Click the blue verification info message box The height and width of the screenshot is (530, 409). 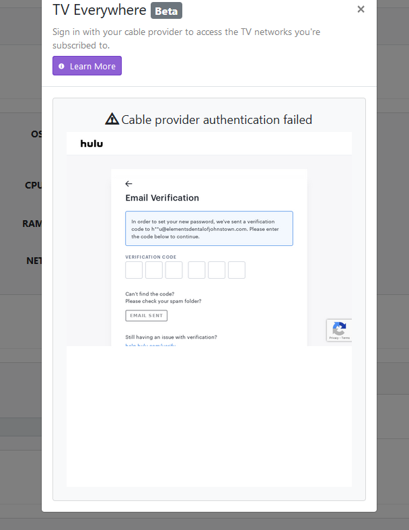[209, 228]
